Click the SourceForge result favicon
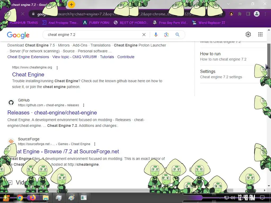This screenshot has width=271, height=203. [x=11, y=142]
